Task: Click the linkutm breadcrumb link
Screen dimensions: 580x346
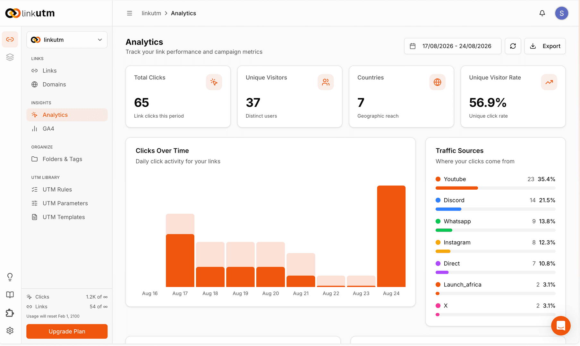Action: (151, 13)
